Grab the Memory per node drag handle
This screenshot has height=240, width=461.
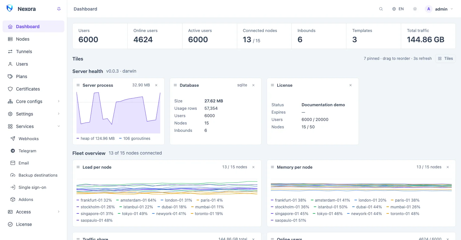point(272,167)
